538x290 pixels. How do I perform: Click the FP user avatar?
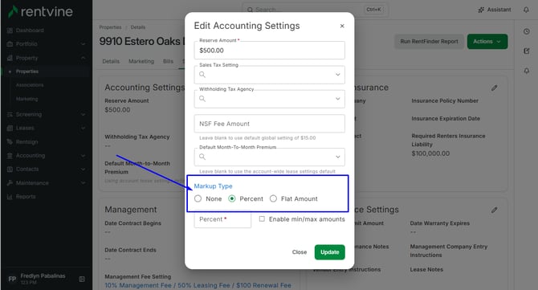tap(12, 279)
